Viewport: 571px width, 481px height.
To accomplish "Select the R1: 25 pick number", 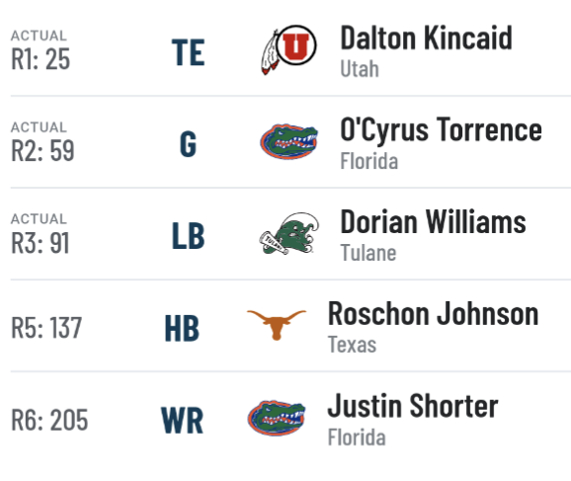I will point(41,59).
